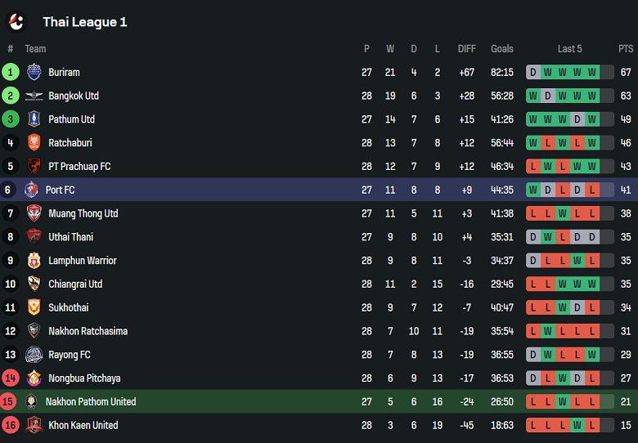Click the Buriram club crest
638x443 pixels.
[34, 72]
